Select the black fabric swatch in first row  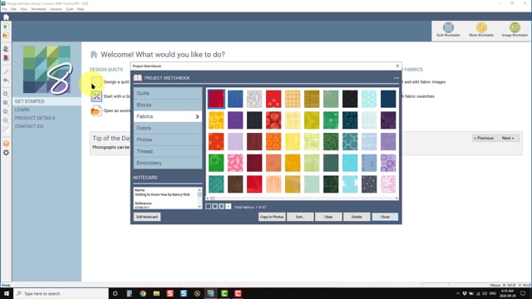click(x=350, y=99)
